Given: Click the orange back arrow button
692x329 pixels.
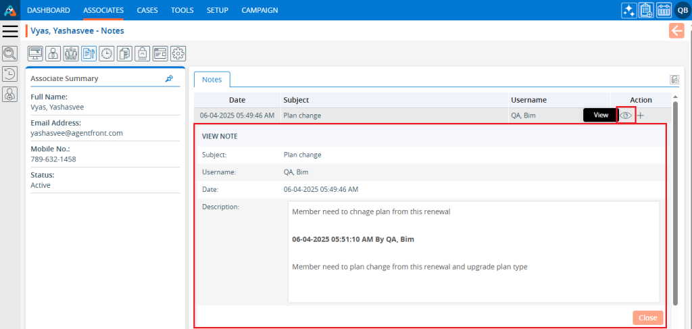Looking at the screenshot, I should point(676,30).
